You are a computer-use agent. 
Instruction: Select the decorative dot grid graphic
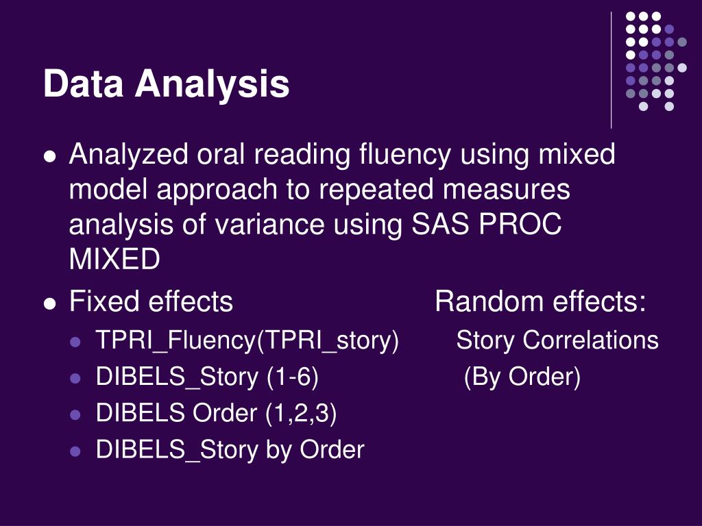(656, 61)
